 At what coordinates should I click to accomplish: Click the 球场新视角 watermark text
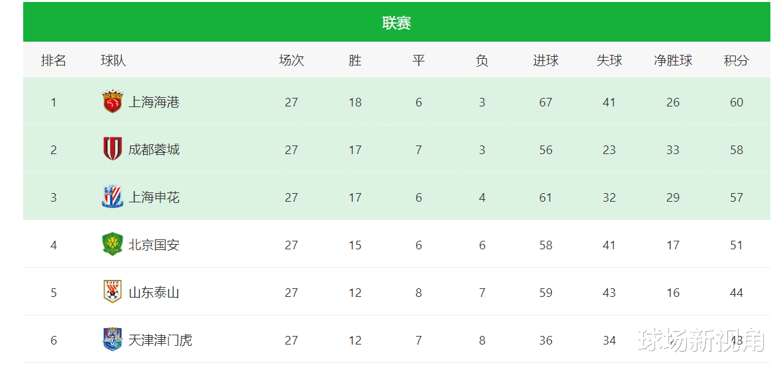[701, 340]
